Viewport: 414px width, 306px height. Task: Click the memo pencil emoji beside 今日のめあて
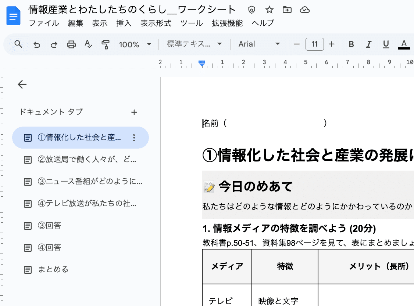tap(209, 187)
